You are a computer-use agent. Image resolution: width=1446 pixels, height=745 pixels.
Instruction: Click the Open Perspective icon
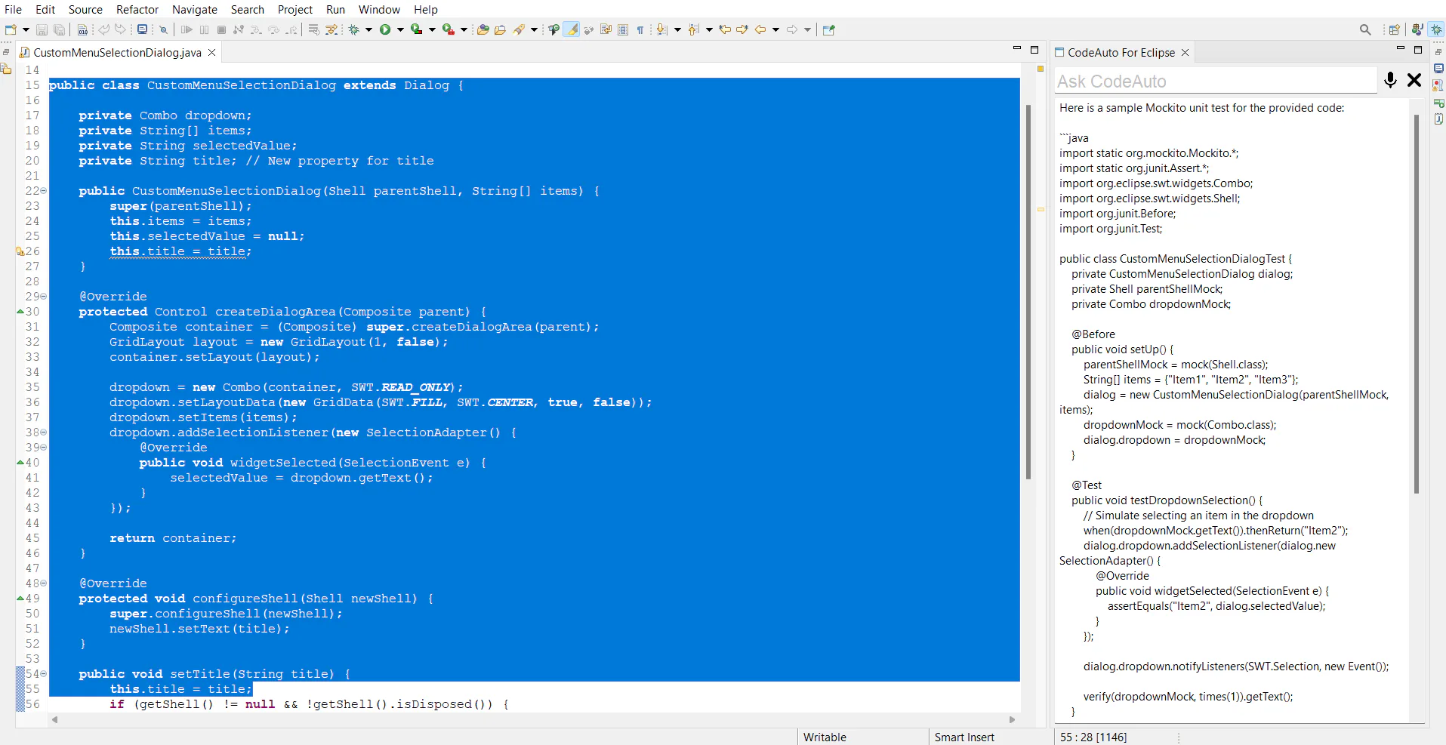pos(1394,29)
